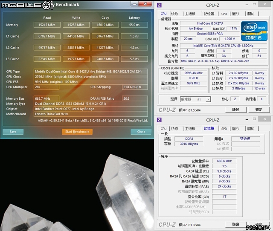This screenshot has width=273, height=231.
Task: Click L3 Cache Latency value 5.5 ns
Action: pyautogui.click(x=134, y=59)
